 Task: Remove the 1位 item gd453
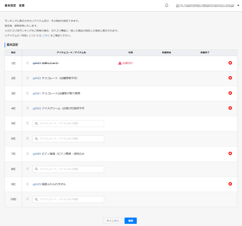pyautogui.click(x=230, y=63)
